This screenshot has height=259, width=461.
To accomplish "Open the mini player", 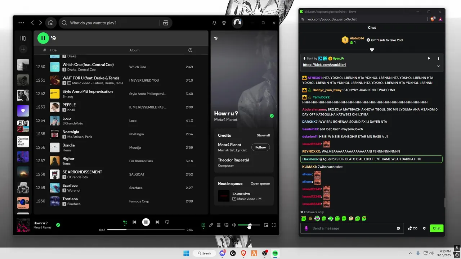I will click(266, 225).
